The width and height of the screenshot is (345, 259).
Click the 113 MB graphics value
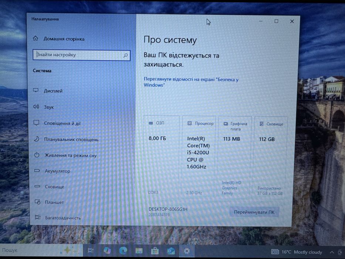coord(231,139)
